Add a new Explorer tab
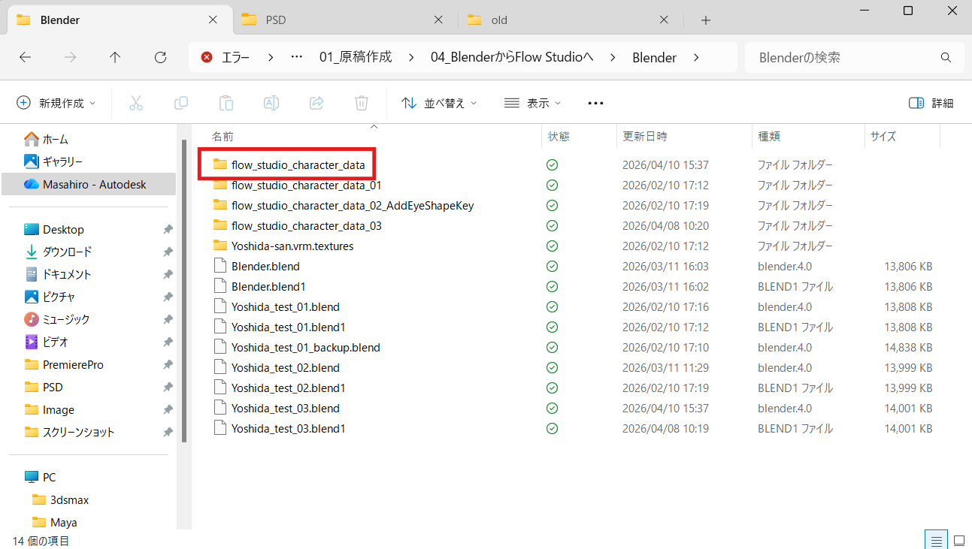The image size is (972, 549). (x=705, y=20)
